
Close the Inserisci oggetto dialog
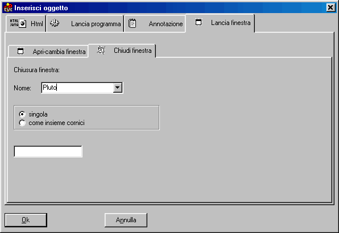[x=330, y=7]
